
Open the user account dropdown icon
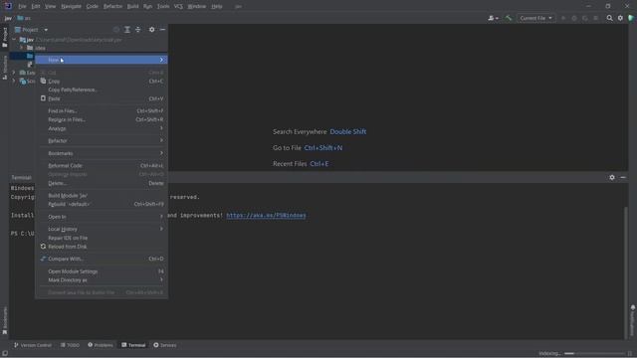(x=494, y=18)
